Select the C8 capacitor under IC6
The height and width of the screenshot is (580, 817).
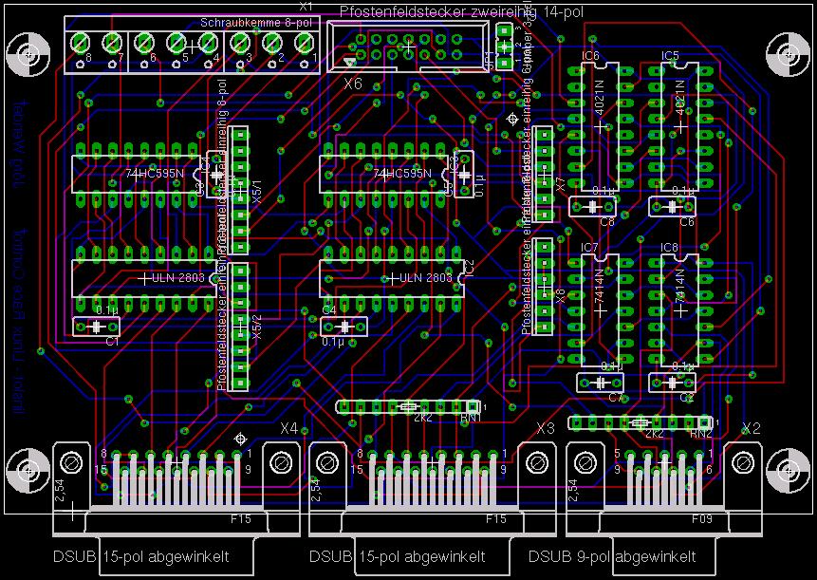pyautogui.click(x=592, y=206)
